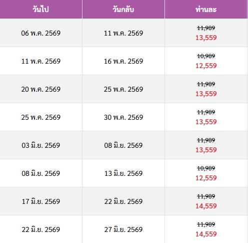Select departure date 17 มิ.ย. 2569
Viewport: 248px width, 243px height.
[x=41, y=201]
